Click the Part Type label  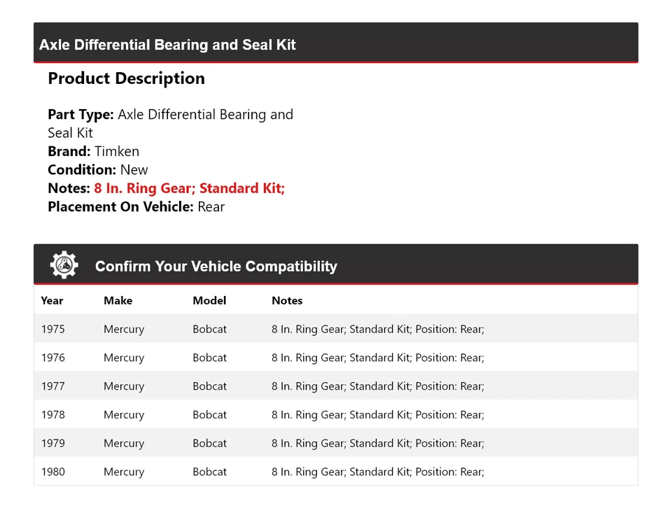pos(80,115)
